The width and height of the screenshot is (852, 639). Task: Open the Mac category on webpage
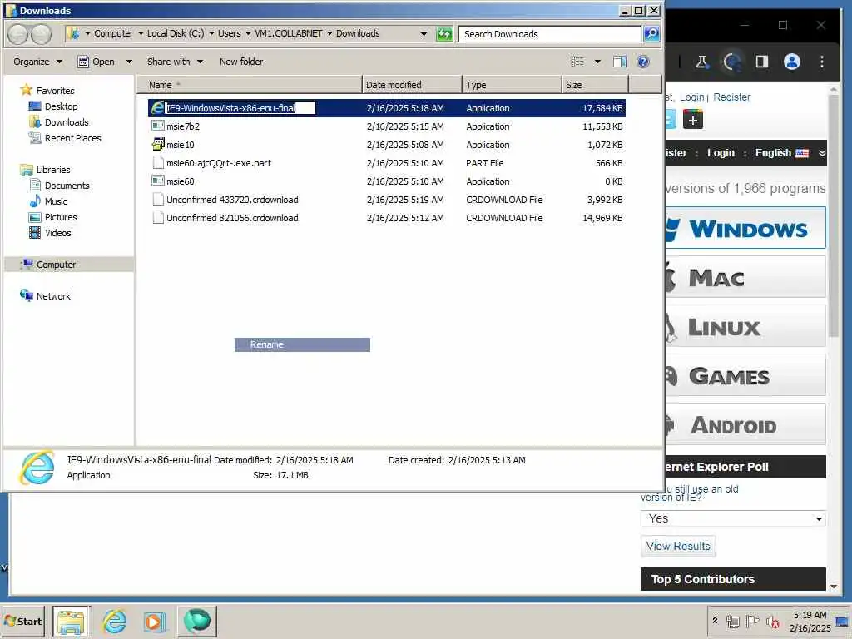tap(745, 277)
